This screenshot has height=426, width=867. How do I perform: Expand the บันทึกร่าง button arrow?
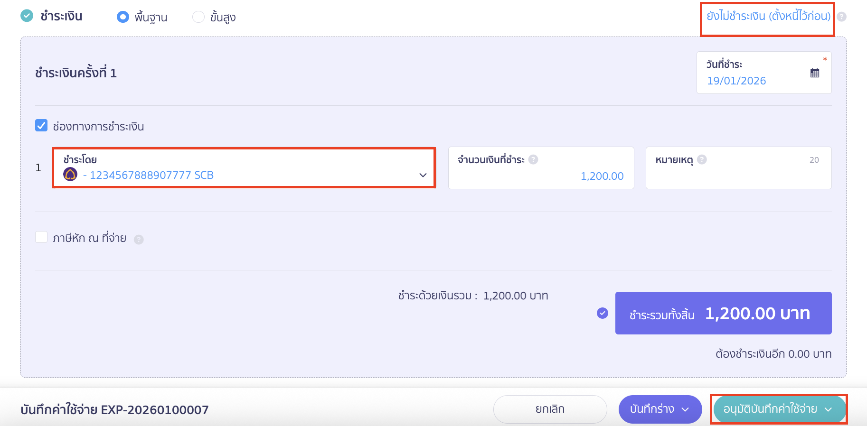tap(685, 409)
